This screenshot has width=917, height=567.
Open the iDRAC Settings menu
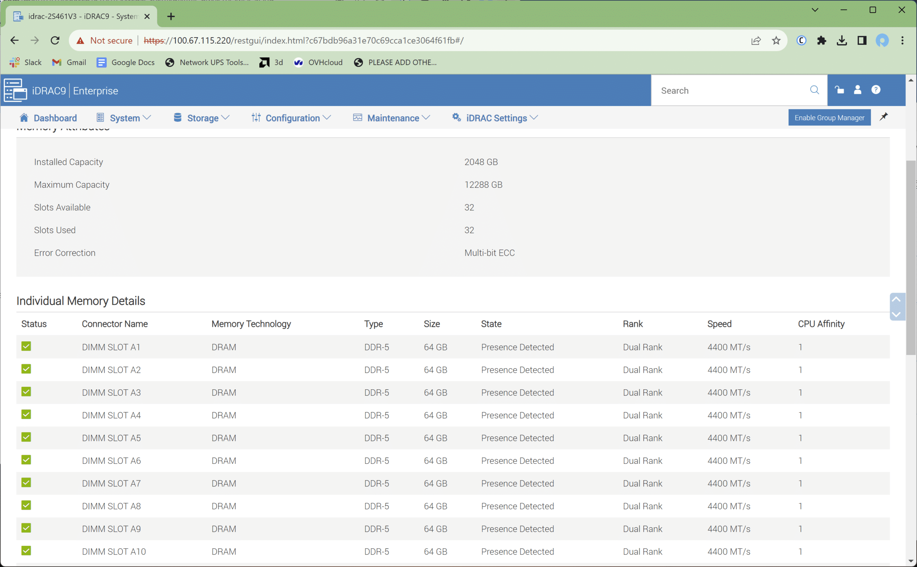[496, 118]
